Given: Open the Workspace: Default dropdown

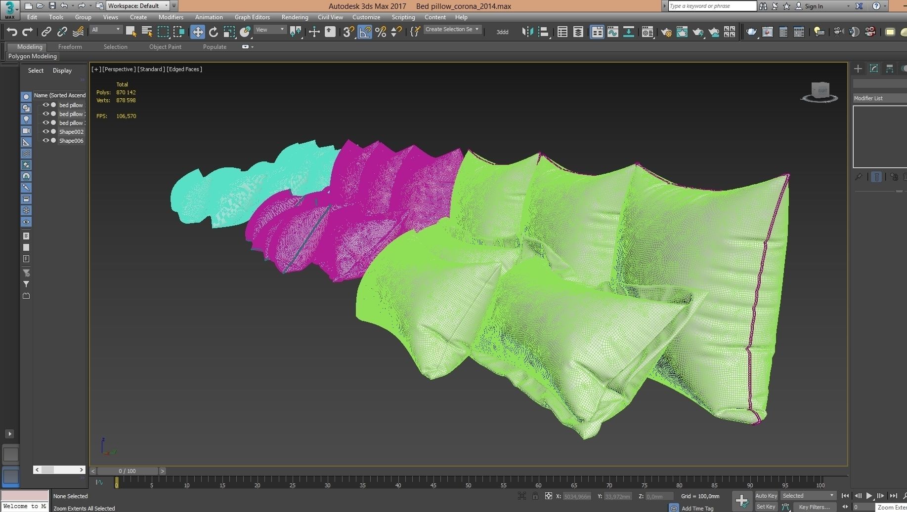Looking at the screenshot, I should point(138,6).
